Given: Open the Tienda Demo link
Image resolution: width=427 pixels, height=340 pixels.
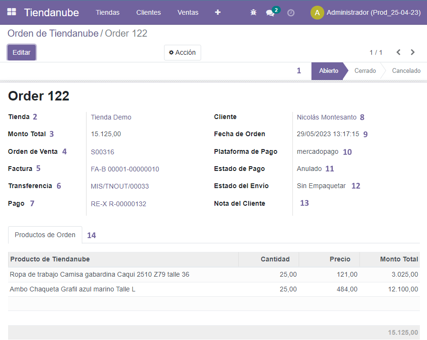Looking at the screenshot, I should (x=111, y=117).
